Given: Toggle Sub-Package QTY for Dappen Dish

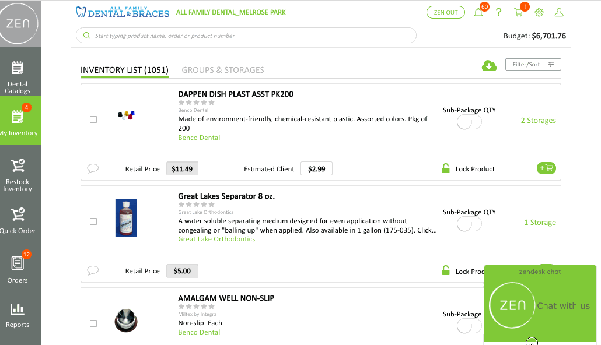Looking at the screenshot, I should 469,122.
